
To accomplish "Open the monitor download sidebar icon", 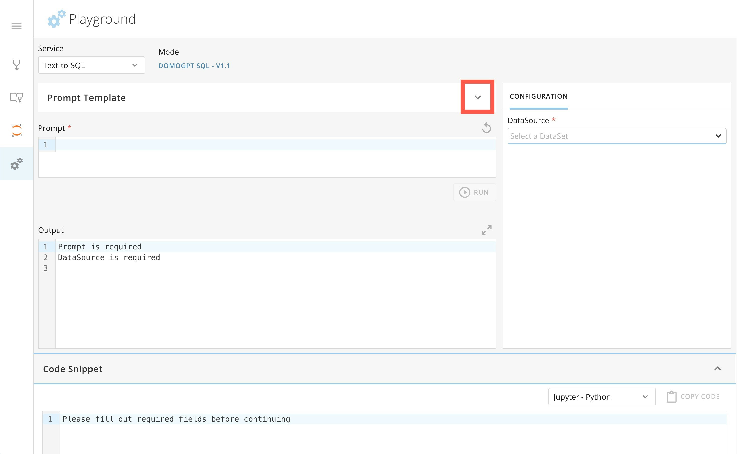I will coord(16,97).
